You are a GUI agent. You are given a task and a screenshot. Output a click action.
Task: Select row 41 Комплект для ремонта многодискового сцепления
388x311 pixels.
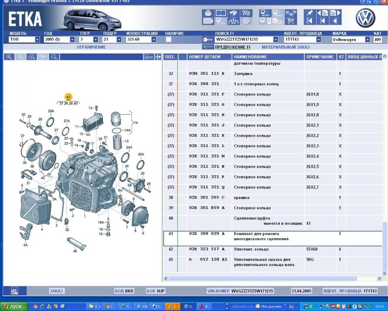[273, 239]
